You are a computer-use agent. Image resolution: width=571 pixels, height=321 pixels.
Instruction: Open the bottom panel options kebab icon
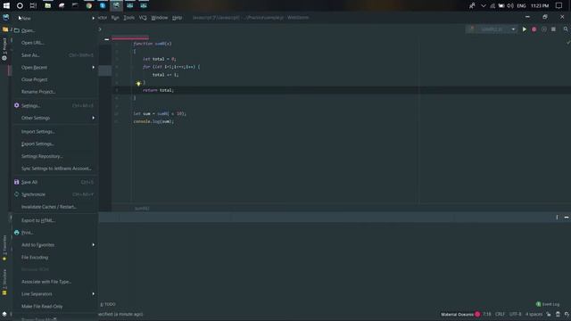click(557, 218)
